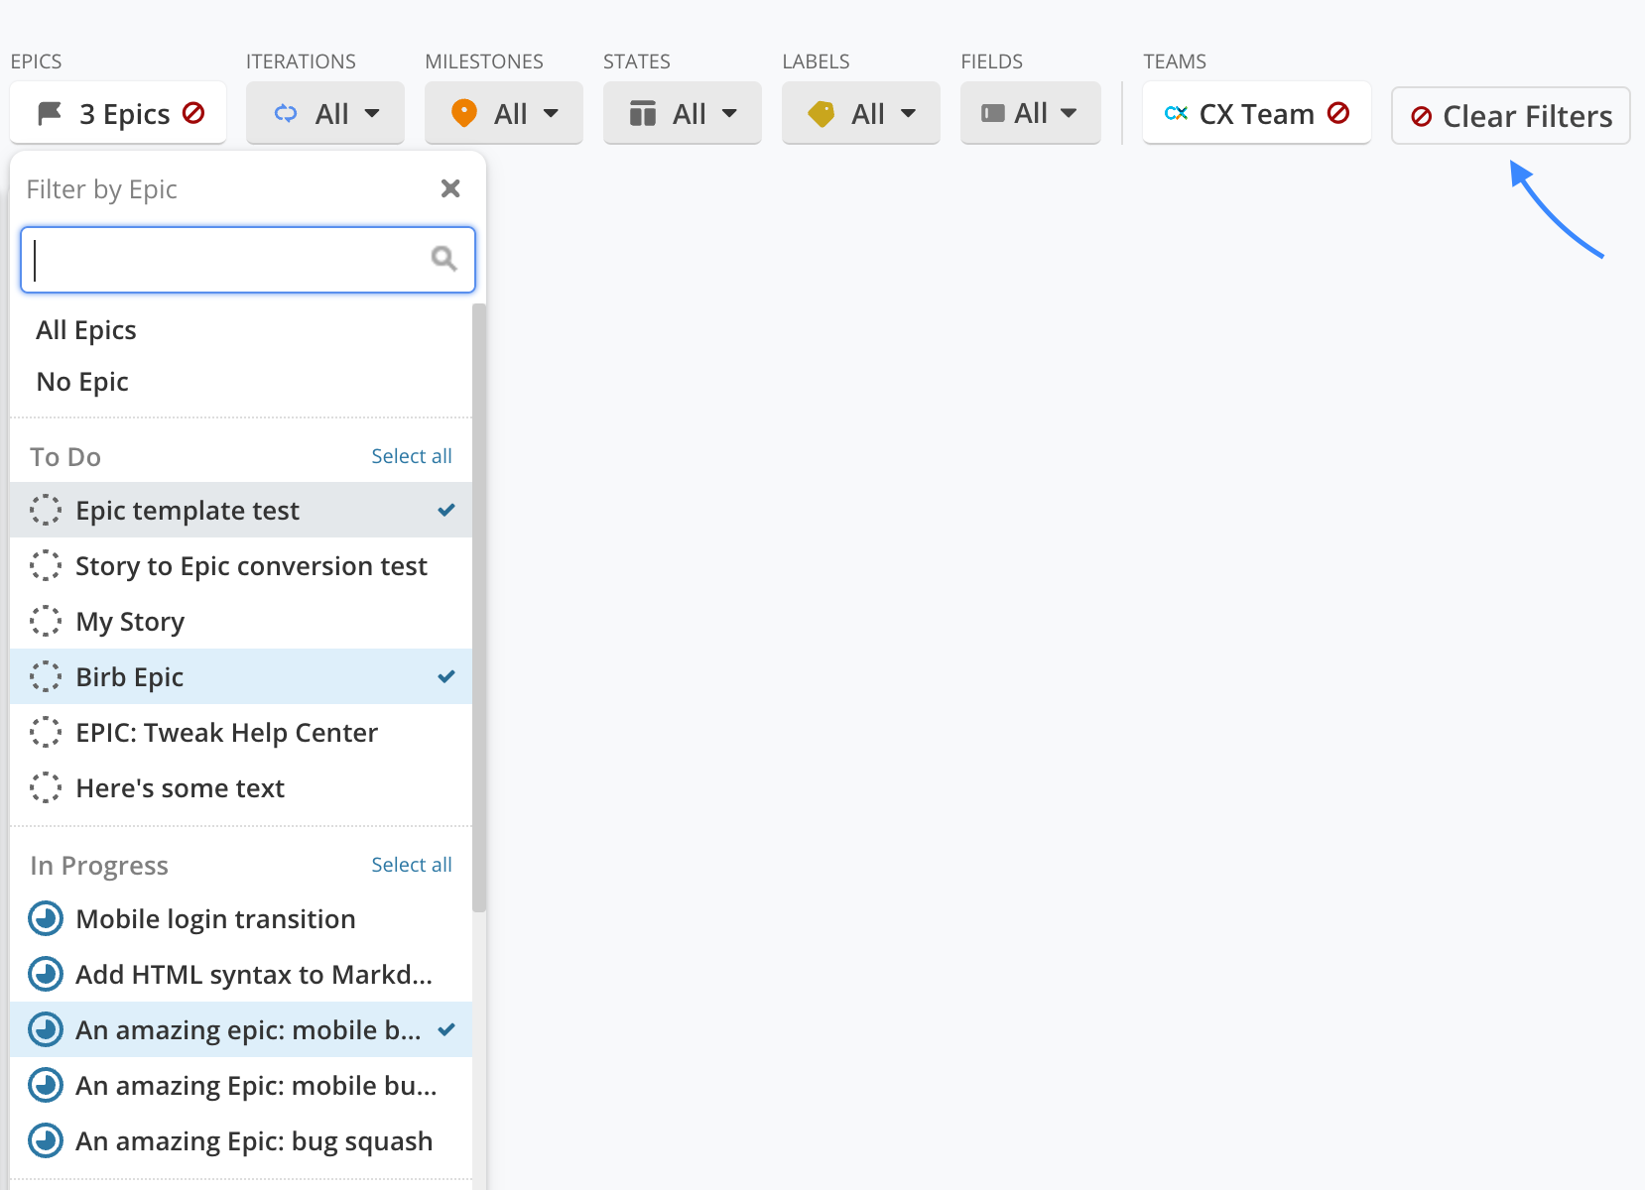The width and height of the screenshot is (1645, 1190).
Task: Click the EPIC: Tweak Help Center state icon
Action: pyautogui.click(x=46, y=732)
